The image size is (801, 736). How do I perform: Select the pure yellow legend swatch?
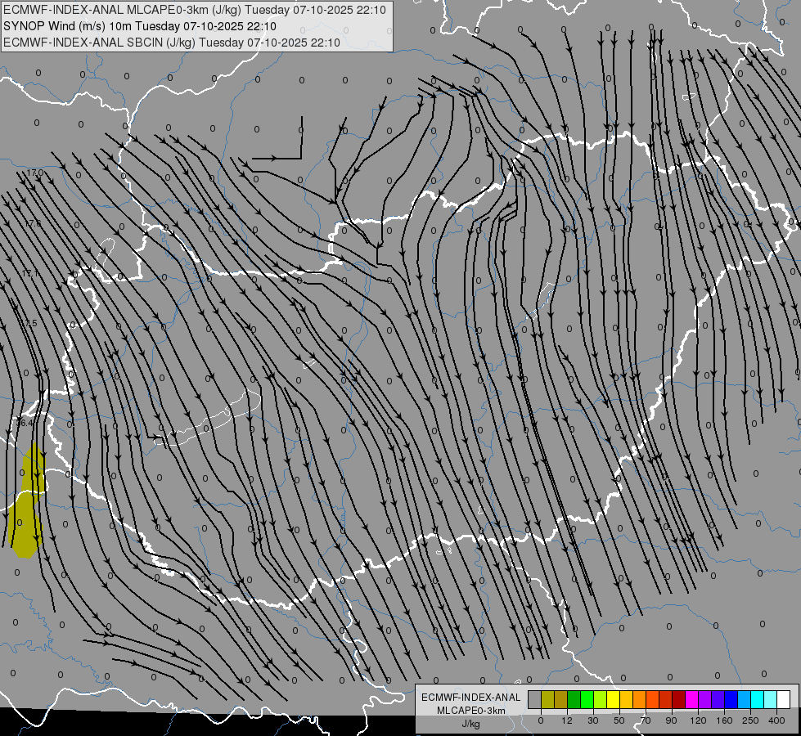click(x=613, y=699)
